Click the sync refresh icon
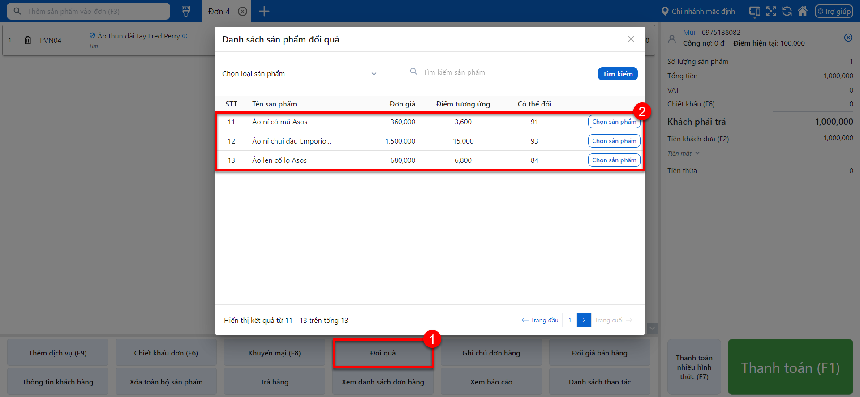 [x=787, y=12]
